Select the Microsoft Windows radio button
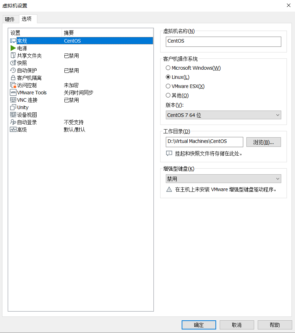This screenshot has width=295, height=333. [x=168, y=68]
